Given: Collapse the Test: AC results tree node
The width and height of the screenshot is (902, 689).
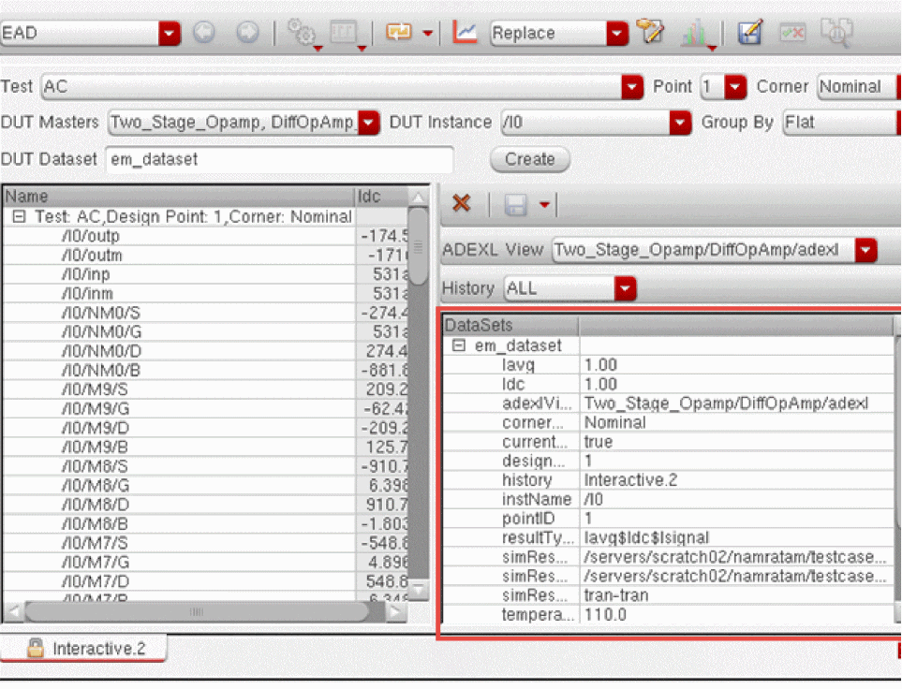Looking at the screenshot, I should pyautogui.click(x=18, y=216).
